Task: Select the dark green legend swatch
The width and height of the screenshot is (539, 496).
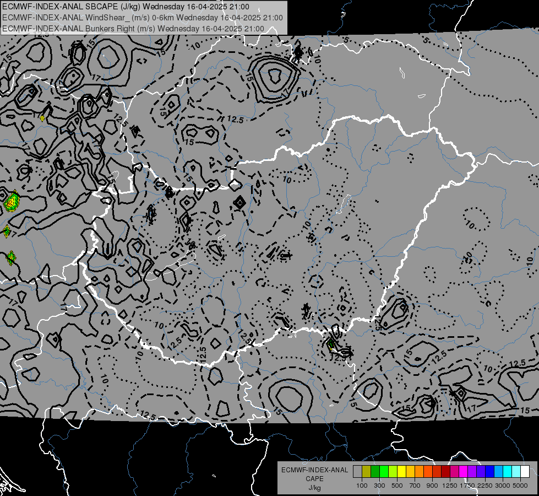Action: pos(375,472)
